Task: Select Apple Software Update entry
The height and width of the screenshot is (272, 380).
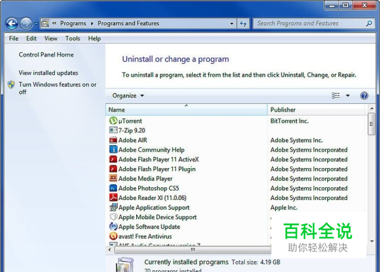Action: pos(149,226)
